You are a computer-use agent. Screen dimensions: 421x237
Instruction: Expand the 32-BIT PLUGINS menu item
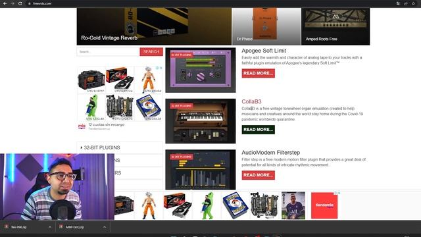(x=120, y=147)
